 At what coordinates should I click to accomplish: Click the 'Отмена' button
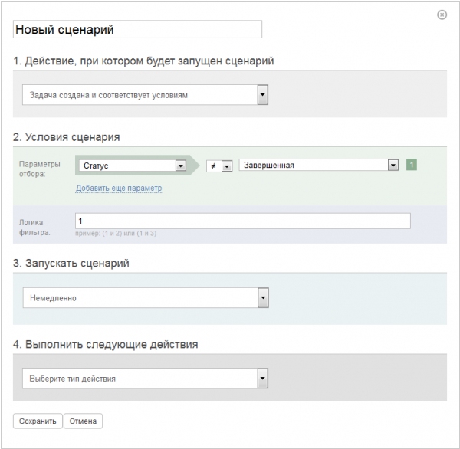(83, 421)
